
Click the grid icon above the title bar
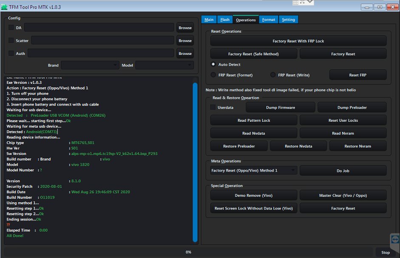(297, 3)
